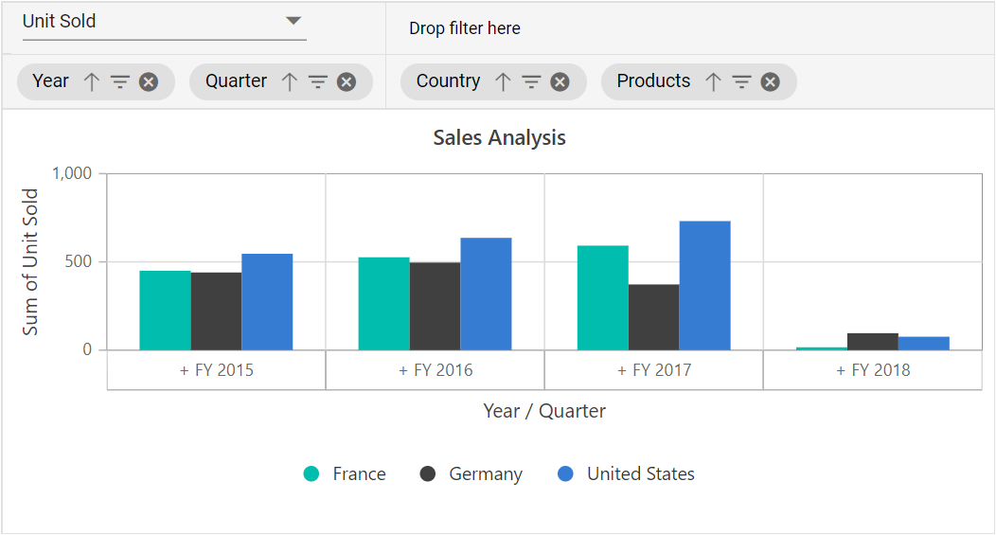Click the United States bar for FY 2017
The height and width of the screenshot is (535, 996).
705,285
